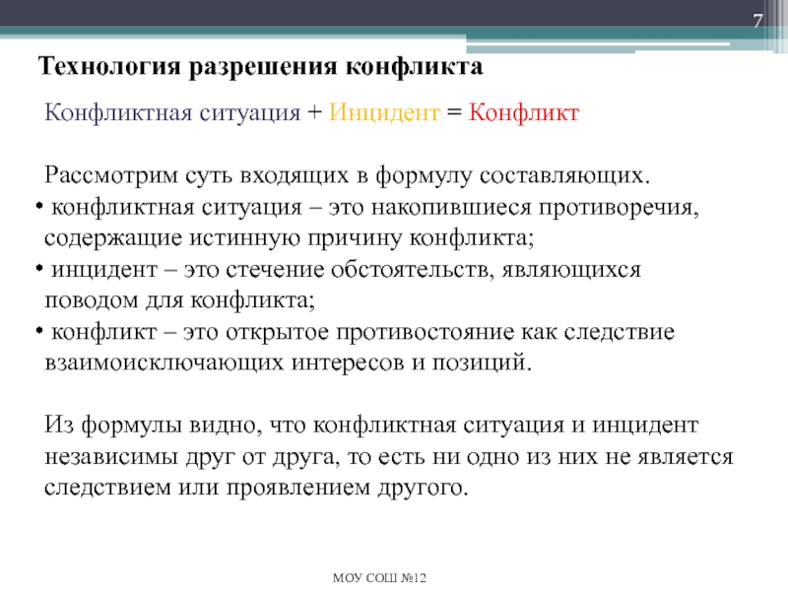Click the line starting 'Из формулы видно'

coord(372,425)
